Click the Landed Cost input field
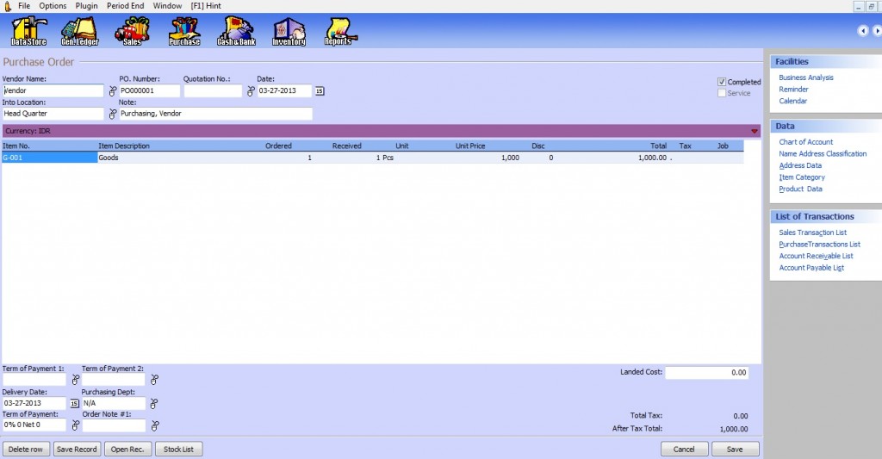This screenshot has width=882, height=459. 706,373
